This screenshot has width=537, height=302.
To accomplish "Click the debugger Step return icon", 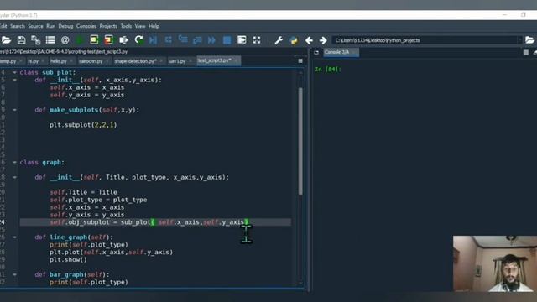I will [197, 40].
